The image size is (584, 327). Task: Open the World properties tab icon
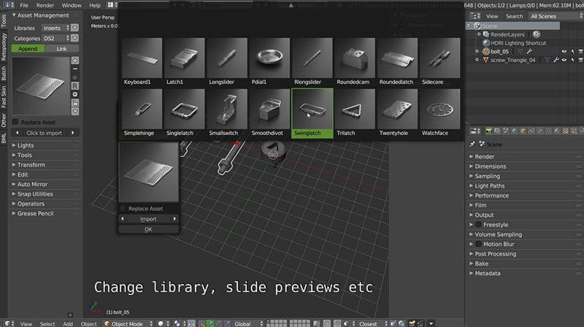tap(515, 131)
